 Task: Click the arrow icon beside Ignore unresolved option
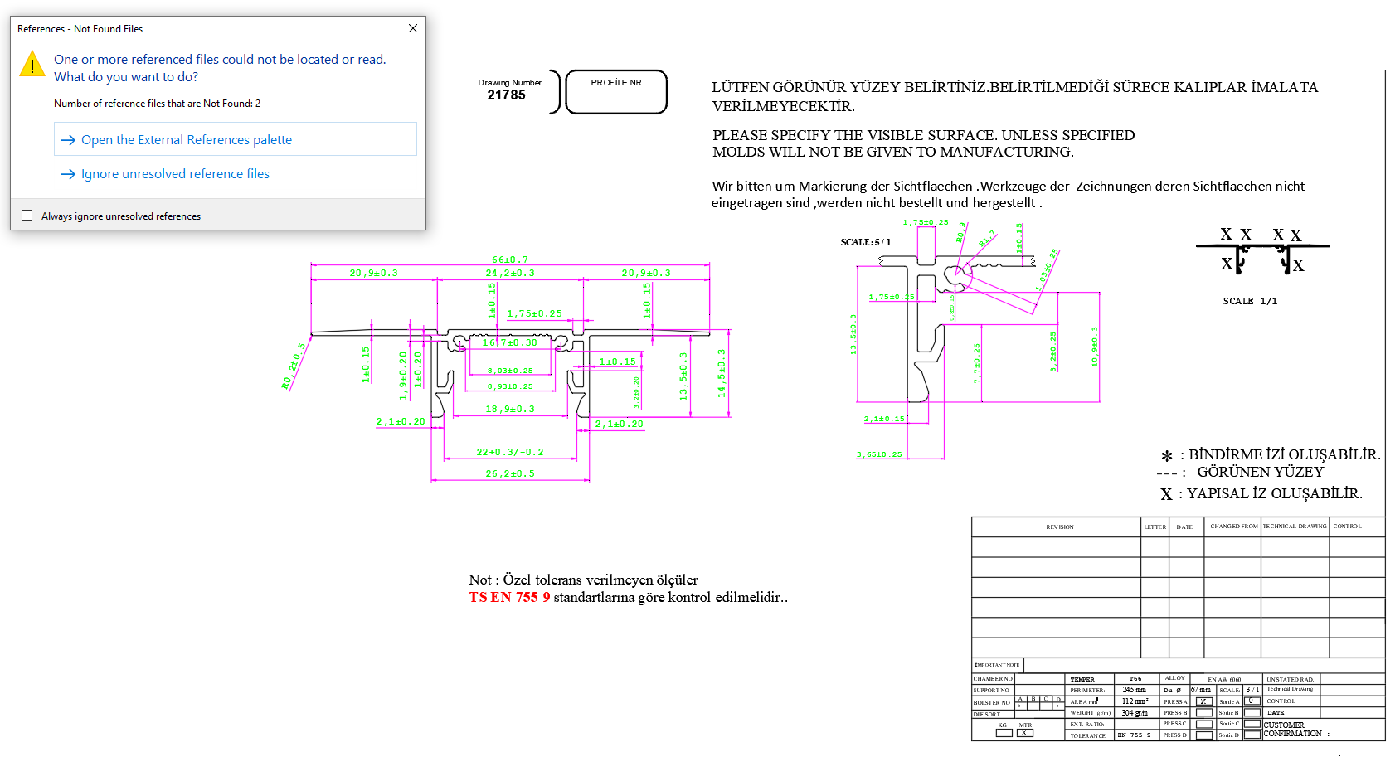pos(70,174)
